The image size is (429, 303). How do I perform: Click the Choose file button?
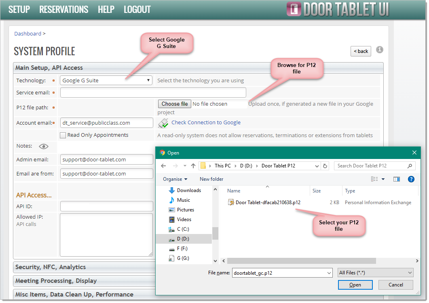point(174,104)
